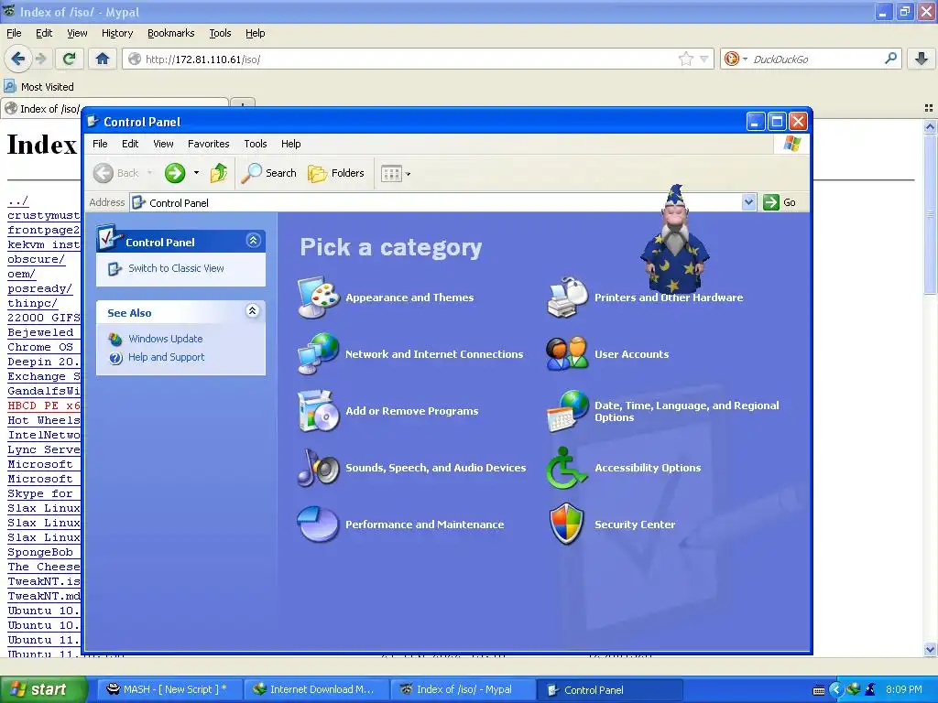The height and width of the screenshot is (703, 938).
Task: Click the User Accounts text label
Action: coord(632,354)
